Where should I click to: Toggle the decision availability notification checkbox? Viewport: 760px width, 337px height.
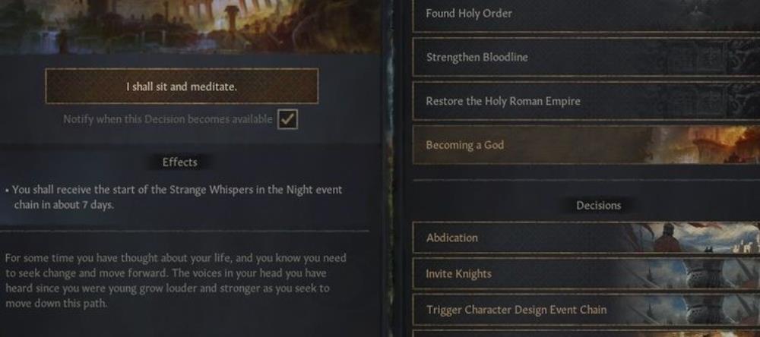287,119
